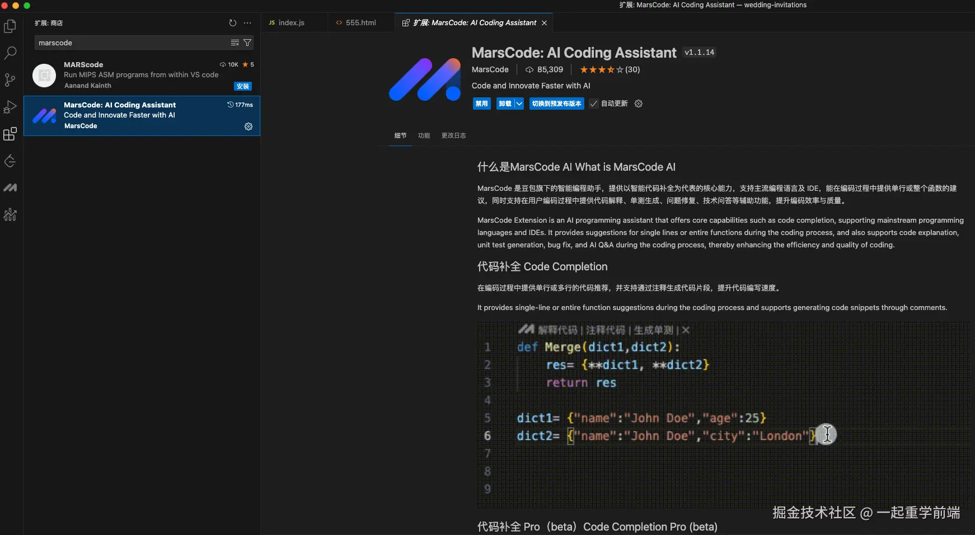The width and height of the screenshot is (975, 535).
Task: Select MarsCode: AI Coding Assistant list entry
Action: [142, 116]
